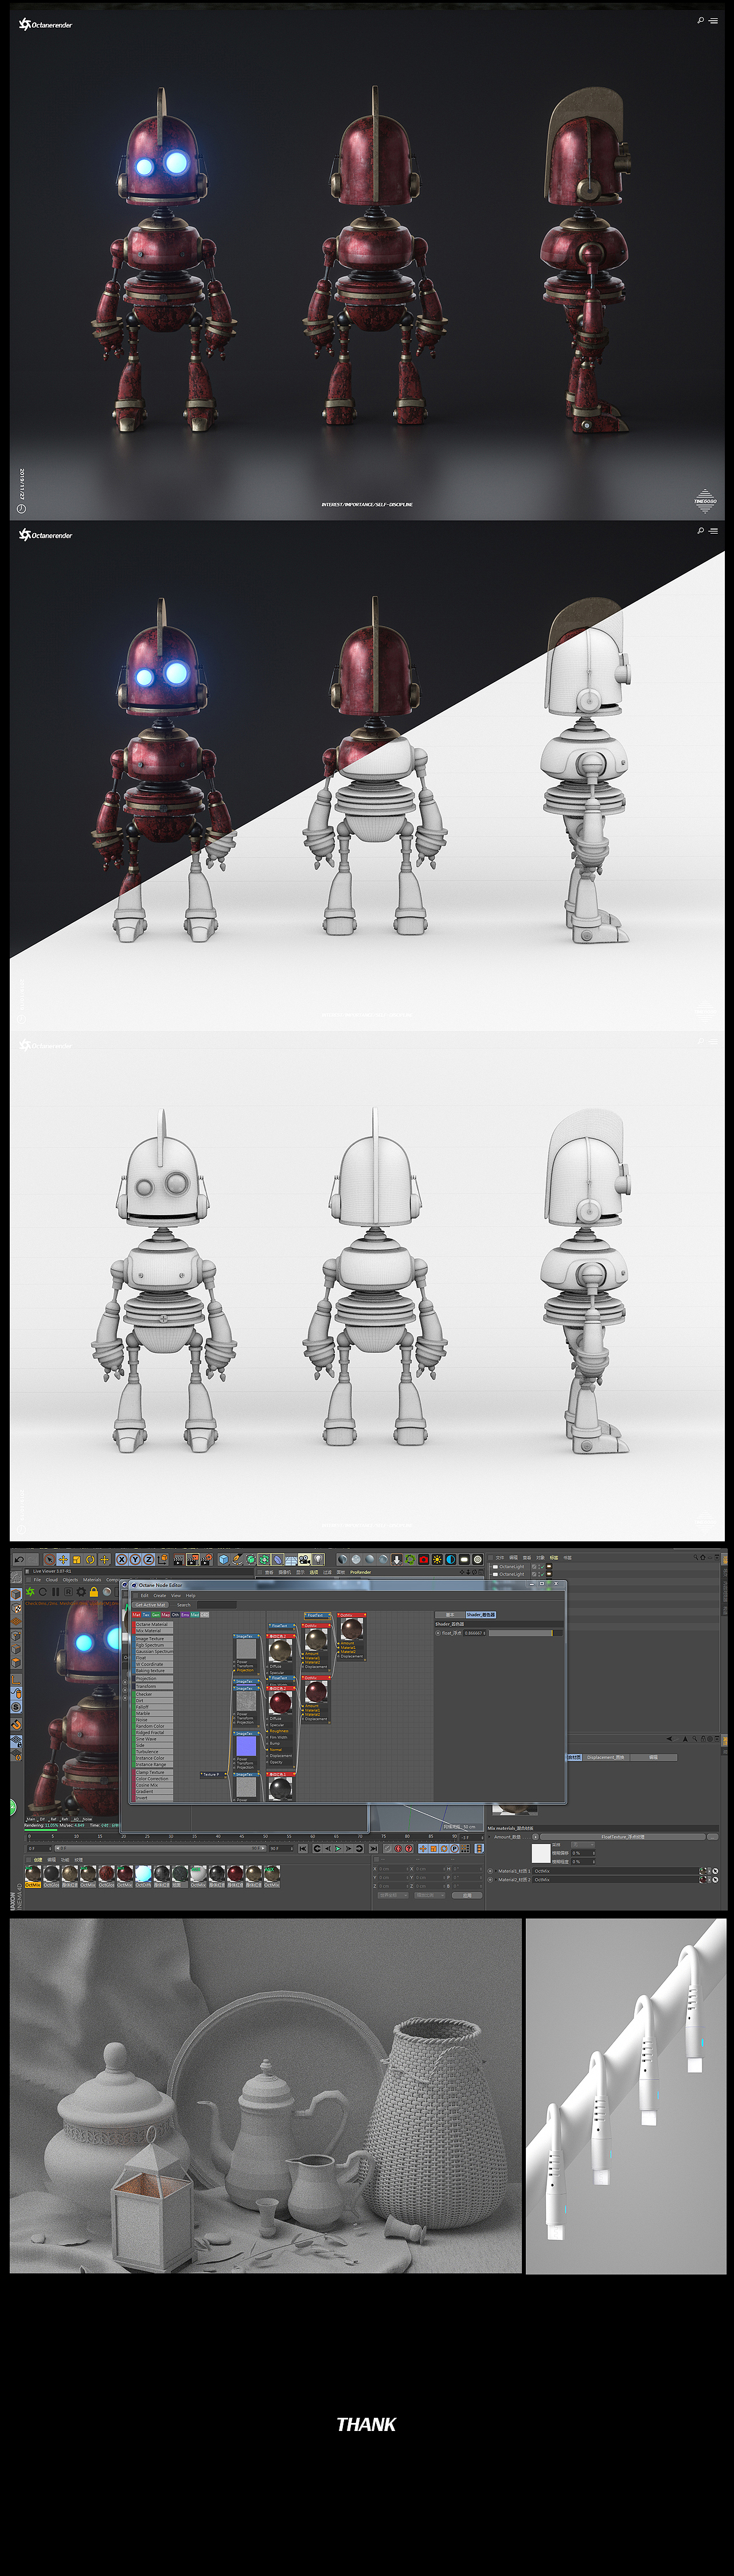Open the Live Viewer Objects menu
Image resolution: width=734 pixels, height=2576 pixels.
pyautogui.click(x=70, y=1580)
